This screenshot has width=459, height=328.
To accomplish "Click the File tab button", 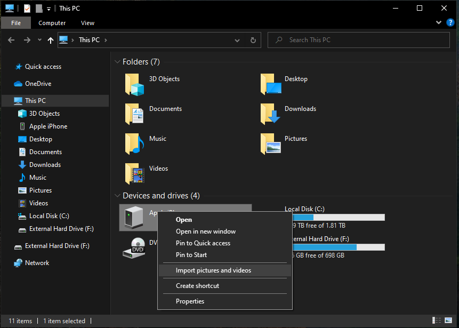I will pos(16,23).
